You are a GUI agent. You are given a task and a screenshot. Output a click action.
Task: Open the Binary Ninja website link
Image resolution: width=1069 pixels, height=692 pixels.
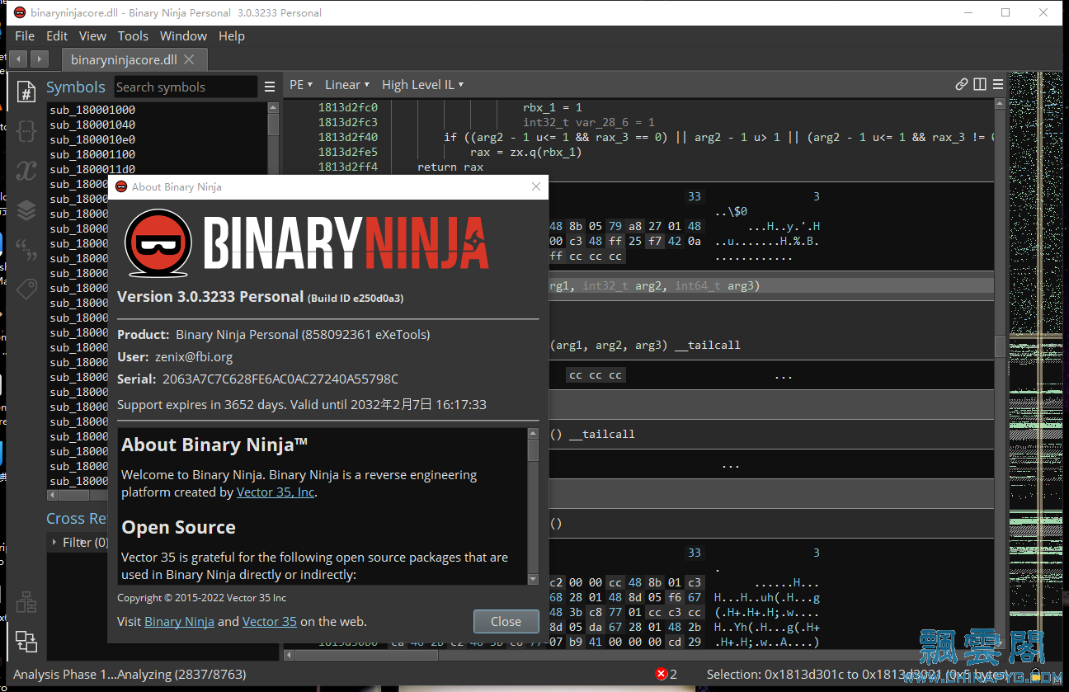[x=179, y=622]
